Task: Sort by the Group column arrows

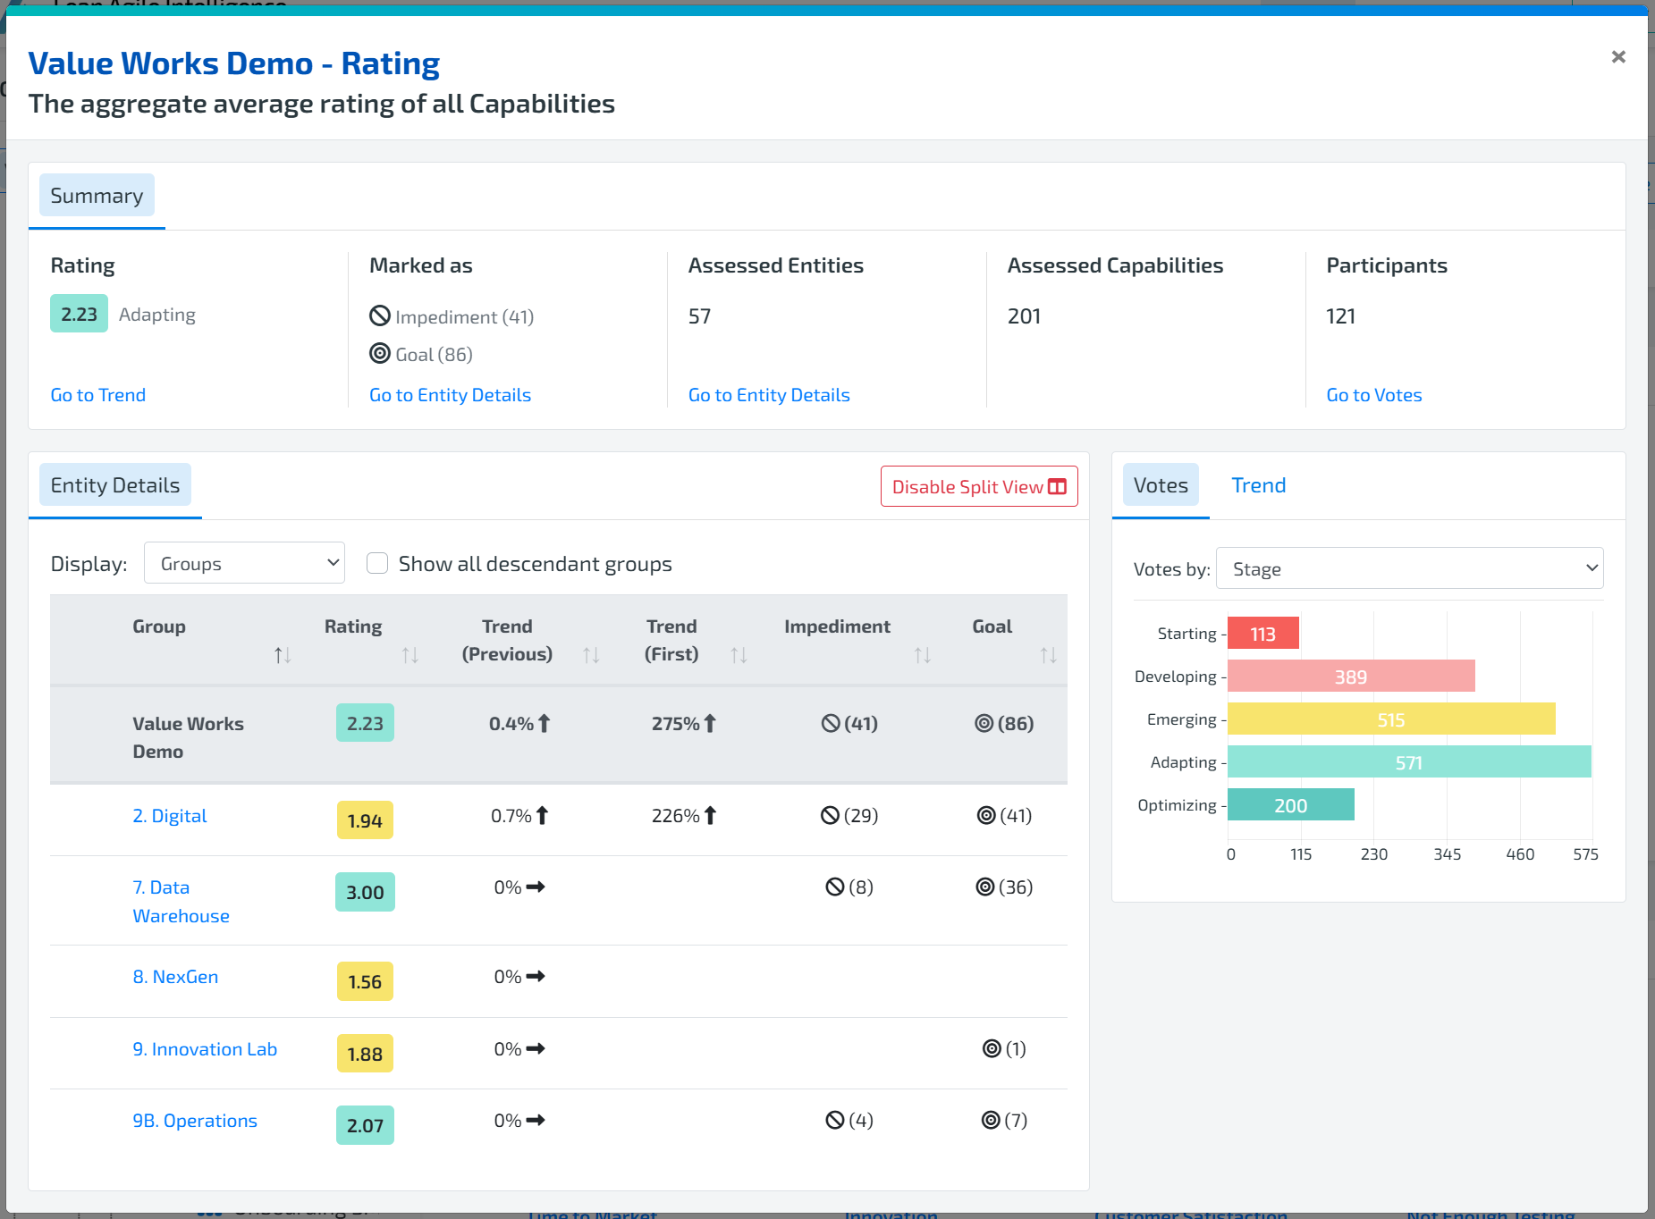Action: 283,655
